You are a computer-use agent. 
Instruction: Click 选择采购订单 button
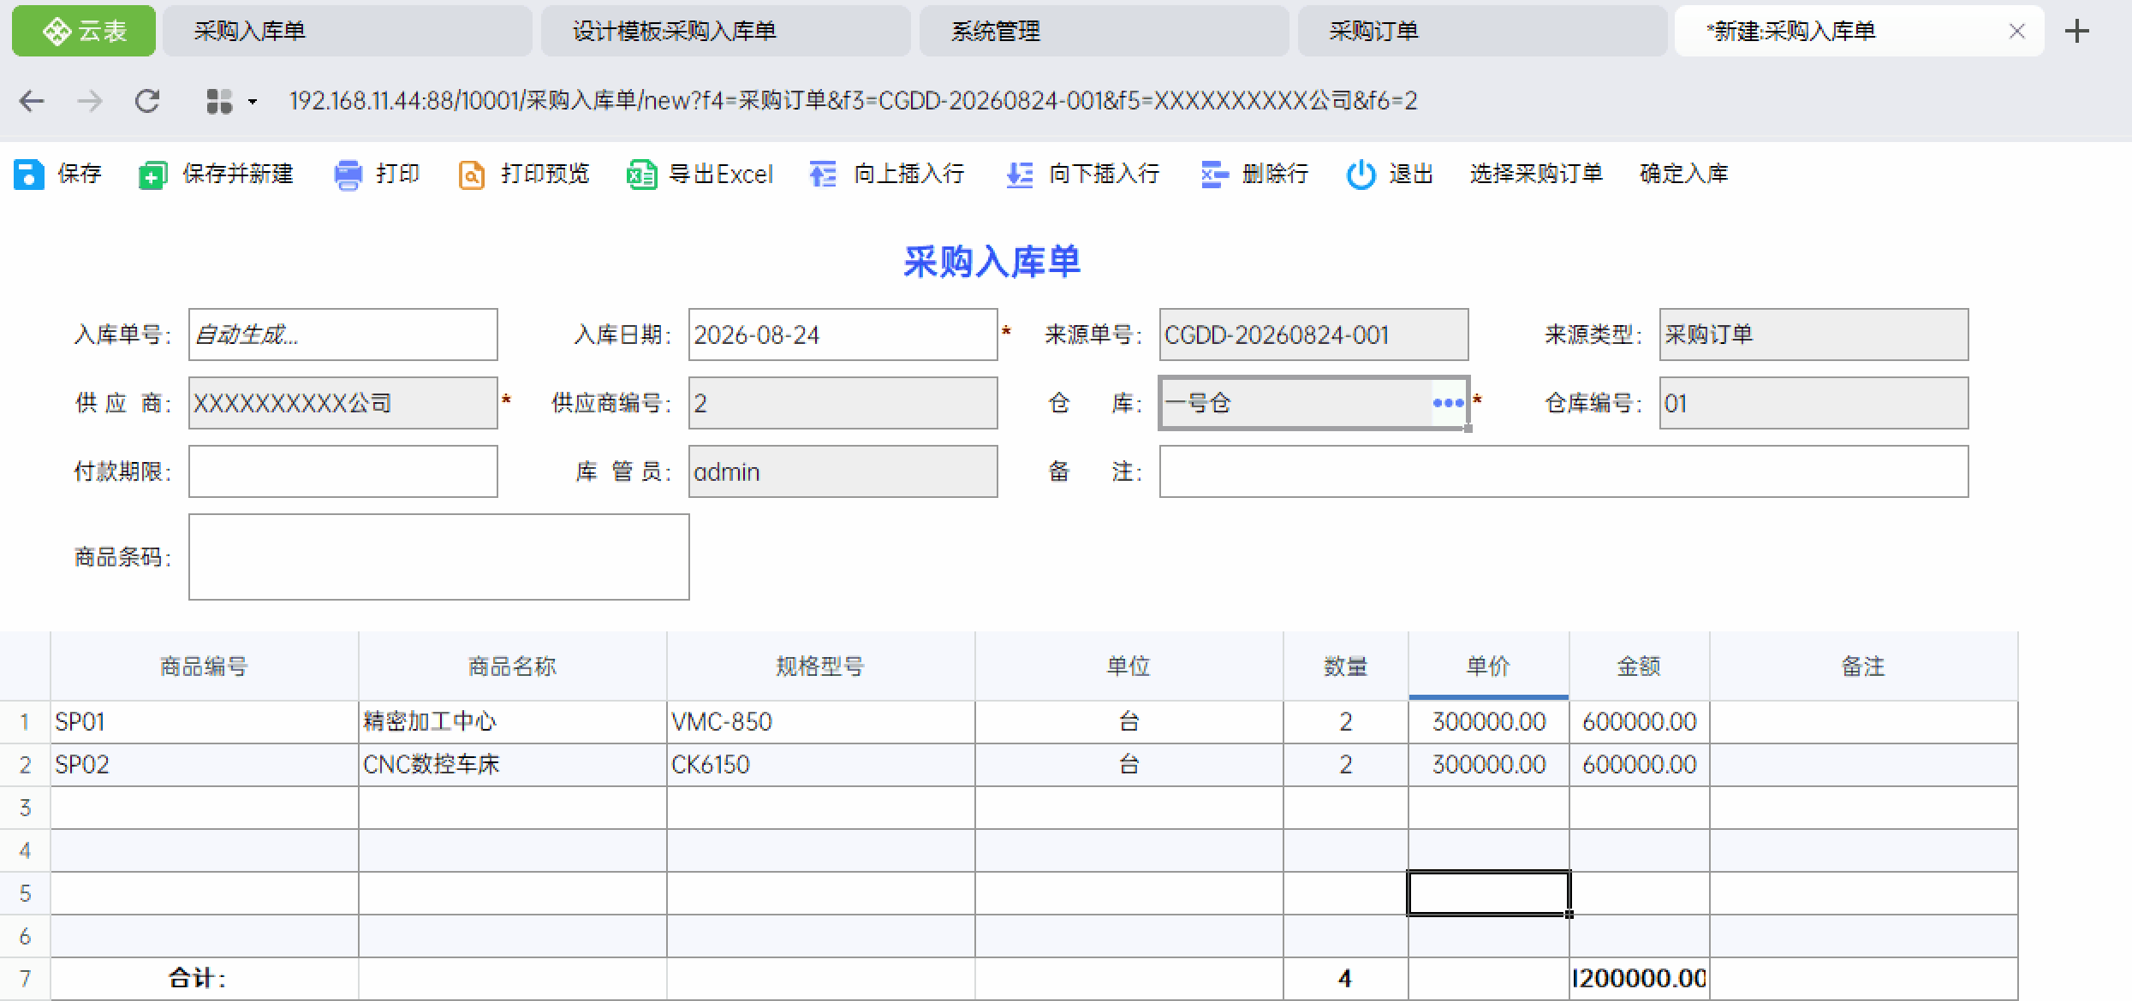[x=1536, y=174]
